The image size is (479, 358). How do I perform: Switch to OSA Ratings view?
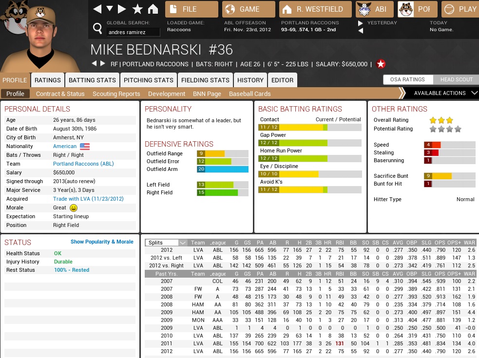coord(407,80)
